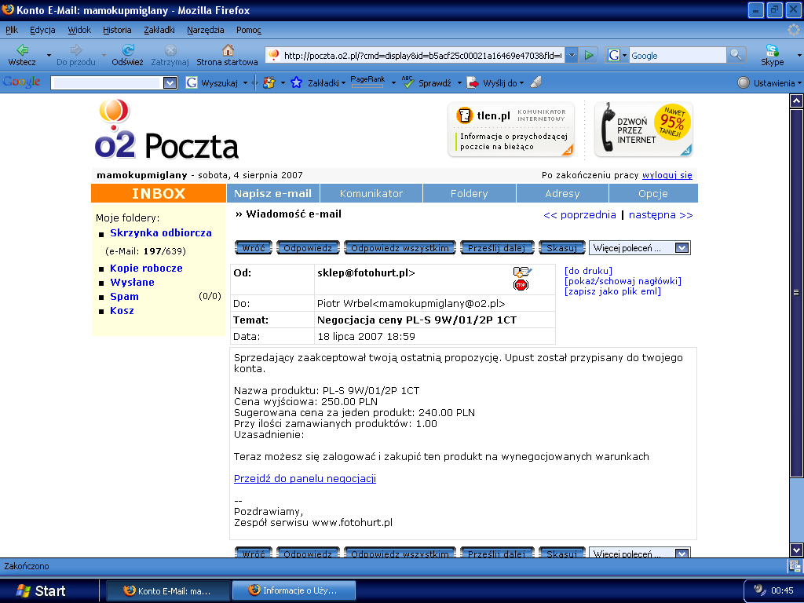Click the Google toolbar logo

coord(21,82)
